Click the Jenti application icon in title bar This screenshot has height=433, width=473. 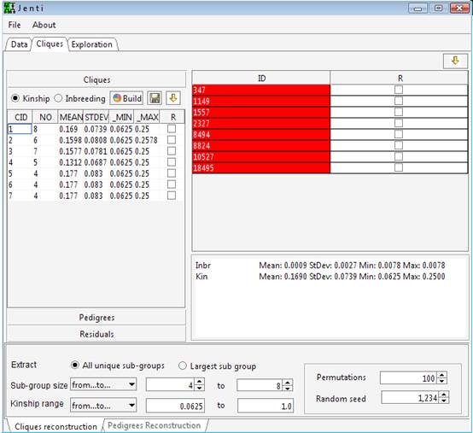9,8
